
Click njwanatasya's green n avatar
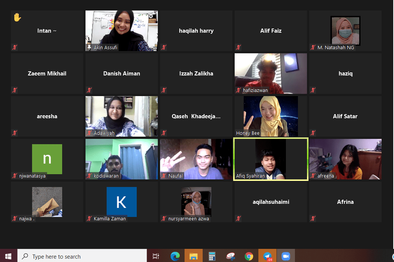click(x=47, y=159)
